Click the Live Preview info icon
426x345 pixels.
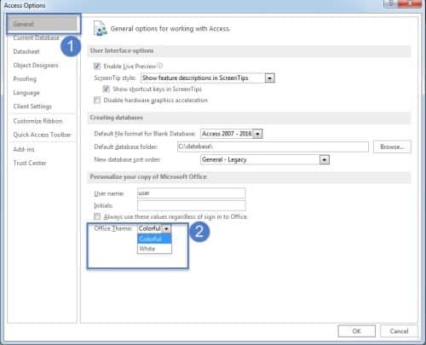pyautogui.click(x=160, y=66)
